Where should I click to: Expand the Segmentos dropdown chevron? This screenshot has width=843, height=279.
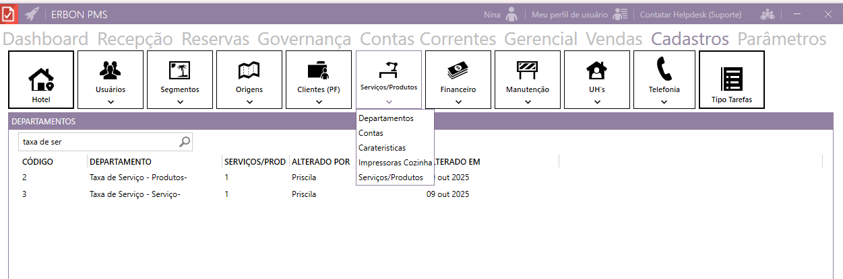click(180, 102)
